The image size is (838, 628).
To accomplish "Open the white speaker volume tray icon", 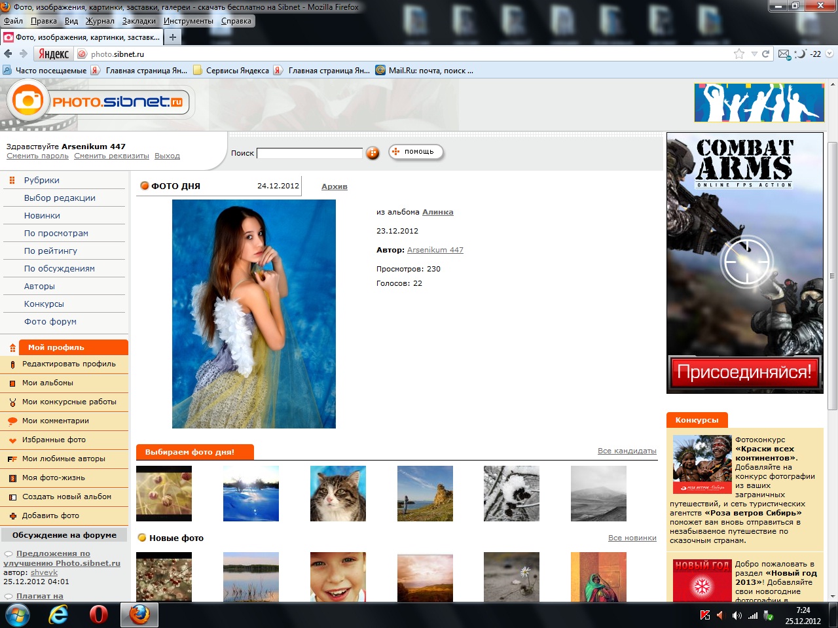I will click(737, 616).
